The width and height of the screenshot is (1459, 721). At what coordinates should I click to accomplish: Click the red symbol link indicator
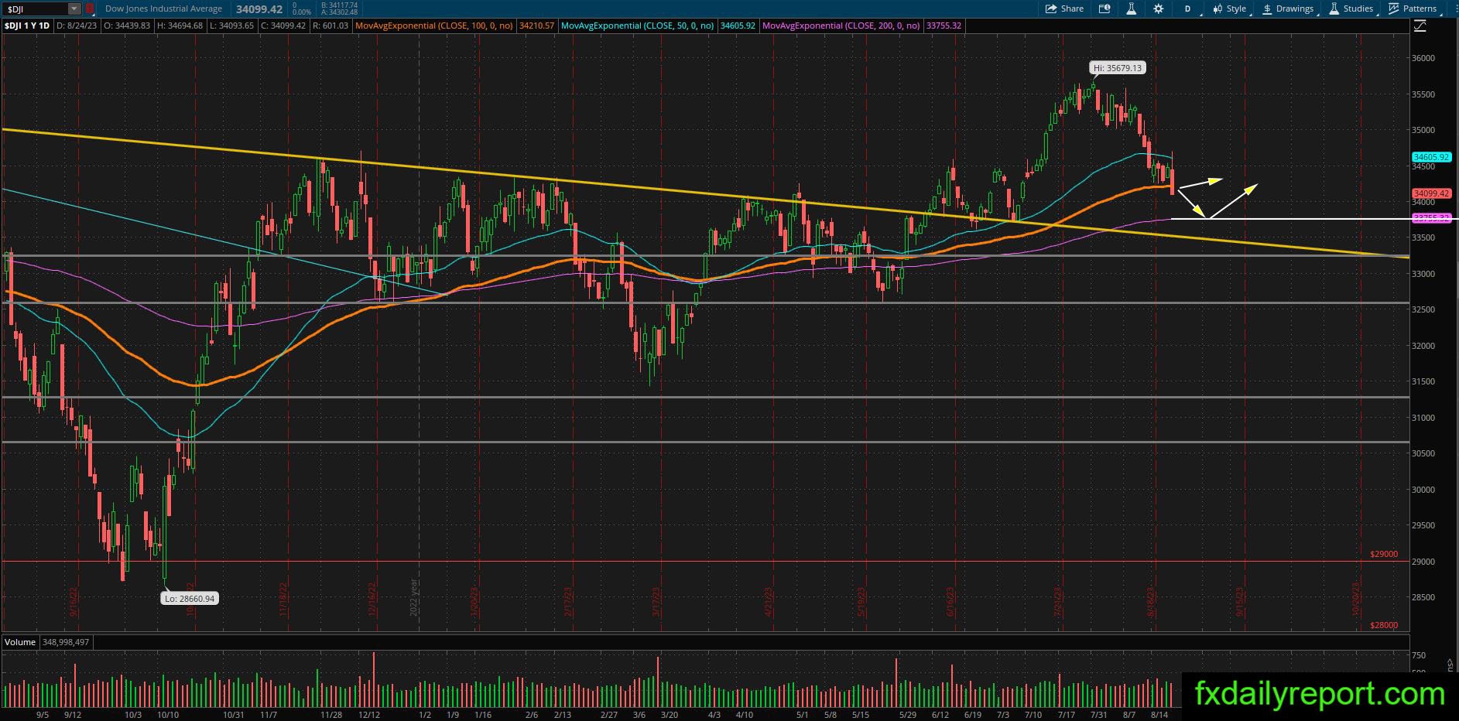click(x=90, y=9)
